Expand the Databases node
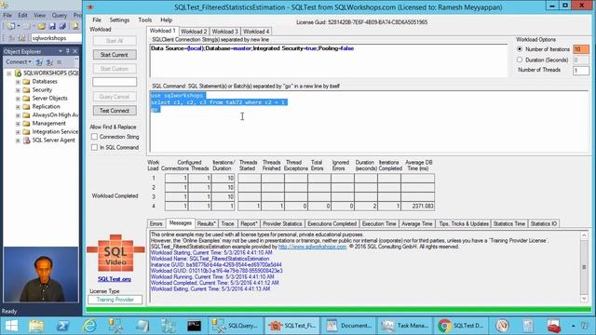The image size is (596, 335). 18,82
